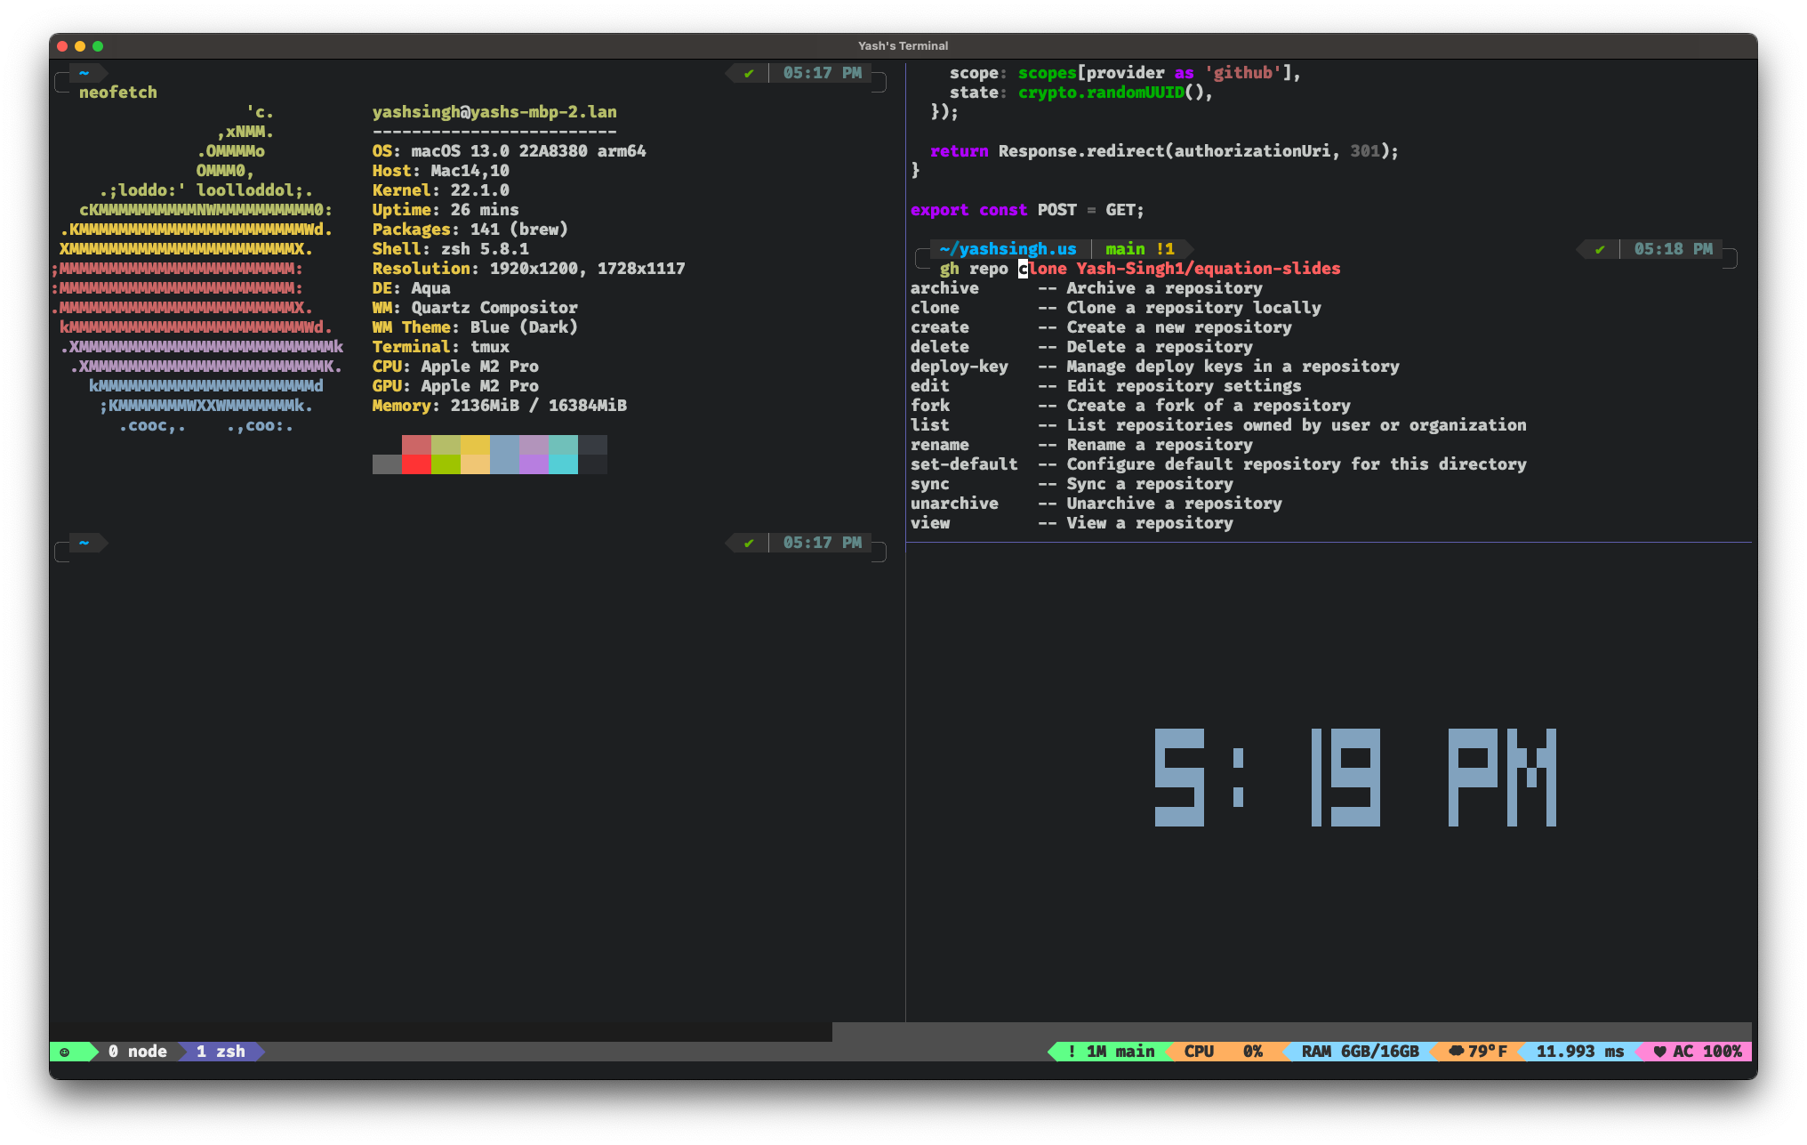Image resolution: width=1807 pixels, height=1145 pixels.
Task: Choose the 'unarchive' completion entry
Action: coord(1096,504)
